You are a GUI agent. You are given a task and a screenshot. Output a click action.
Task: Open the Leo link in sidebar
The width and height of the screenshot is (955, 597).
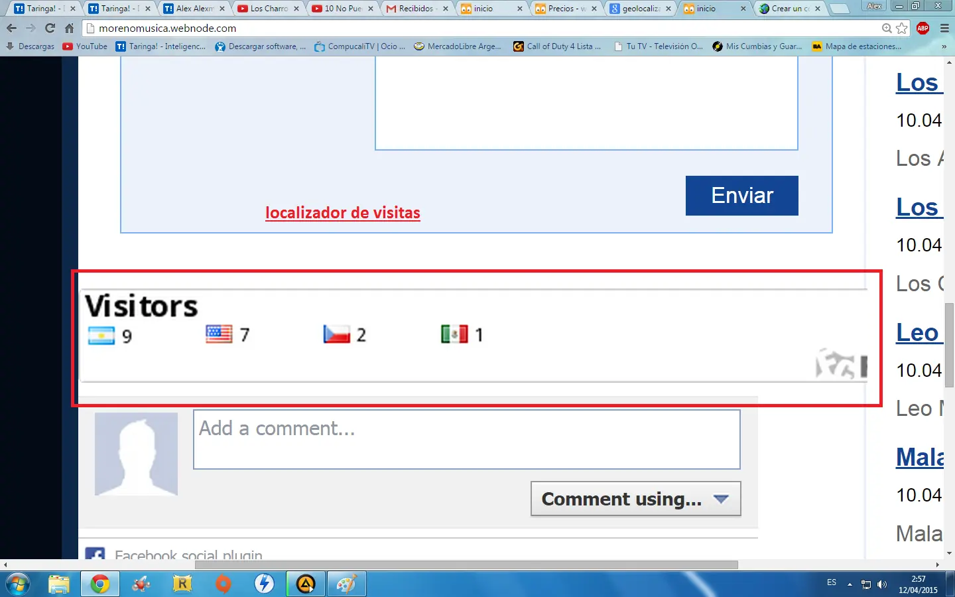click(918, 332)
